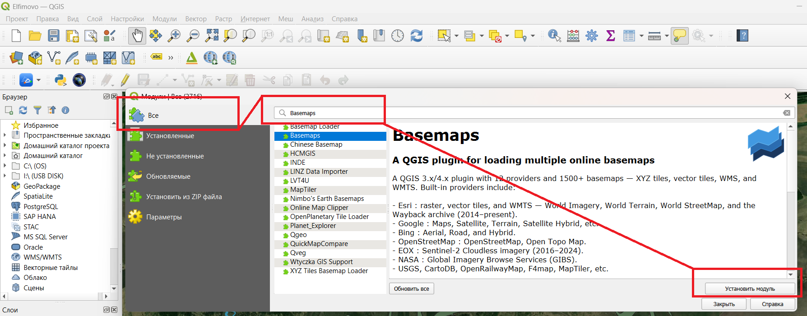
Task: Click the zoom to layer icon
Action: tap(249, 36)
